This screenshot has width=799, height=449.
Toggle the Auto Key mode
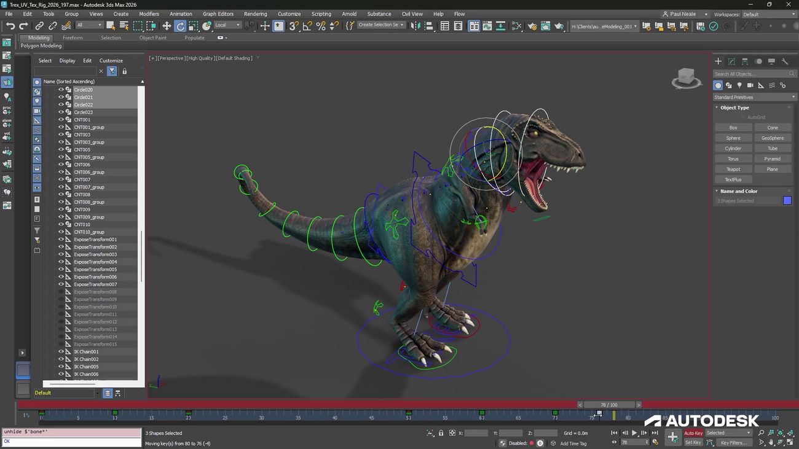[x=693, y=433]
